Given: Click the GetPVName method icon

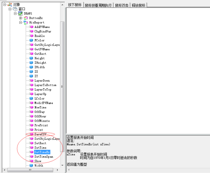Looking at the screenshot, I should click(31, 49).
